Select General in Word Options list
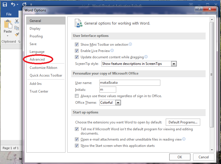 point(46,21)
